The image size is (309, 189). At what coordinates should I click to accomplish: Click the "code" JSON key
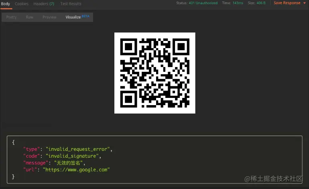32,156
